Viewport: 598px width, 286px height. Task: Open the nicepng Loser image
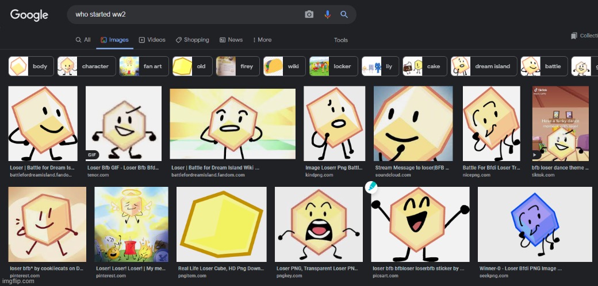coord(491,123)
